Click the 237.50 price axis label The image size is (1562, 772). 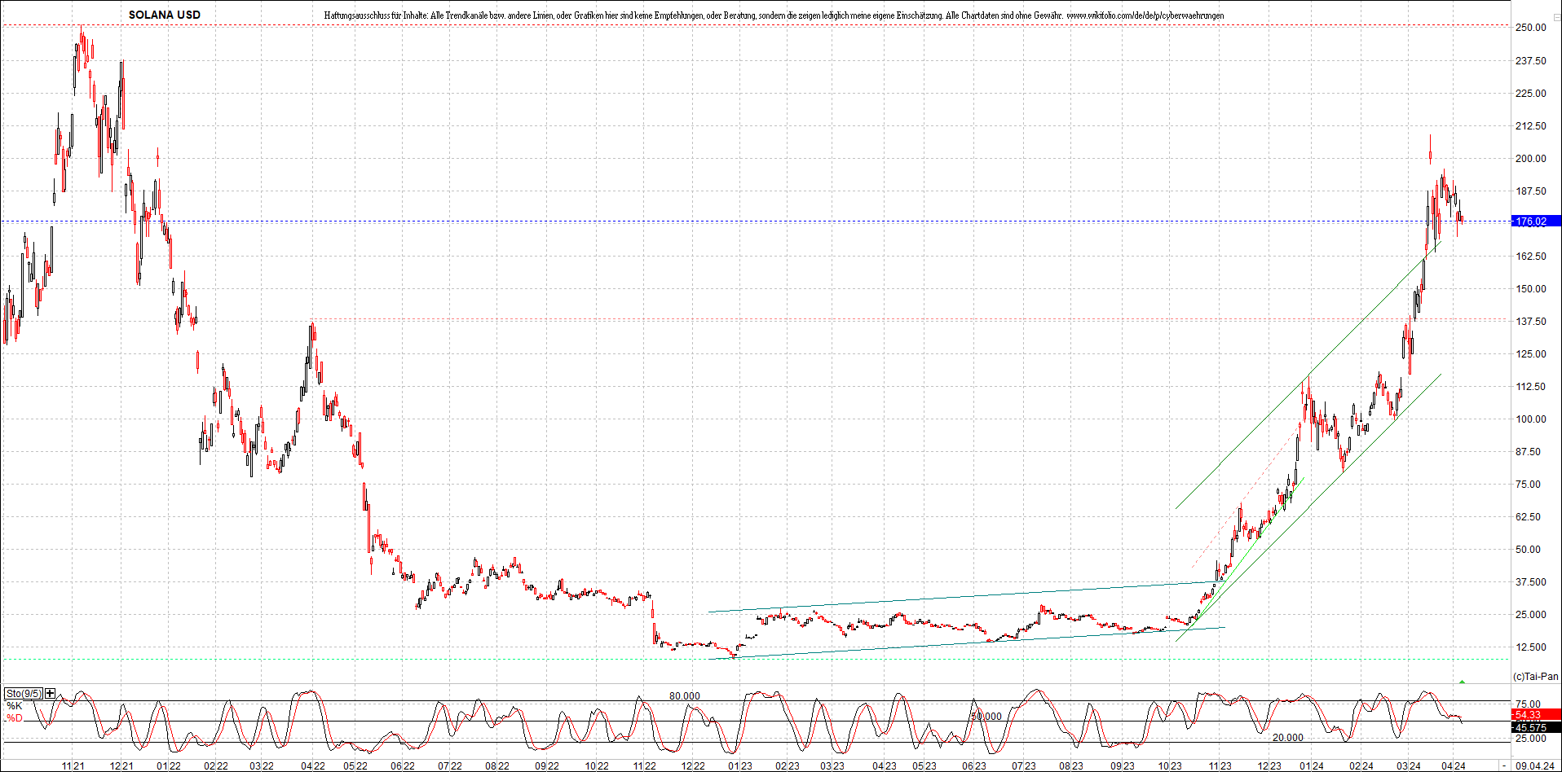pyautogui.click(x=1530, y=61)
